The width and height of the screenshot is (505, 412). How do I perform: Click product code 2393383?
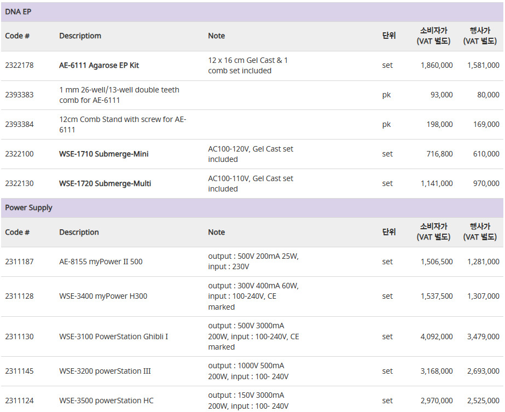tap(19, 95)
